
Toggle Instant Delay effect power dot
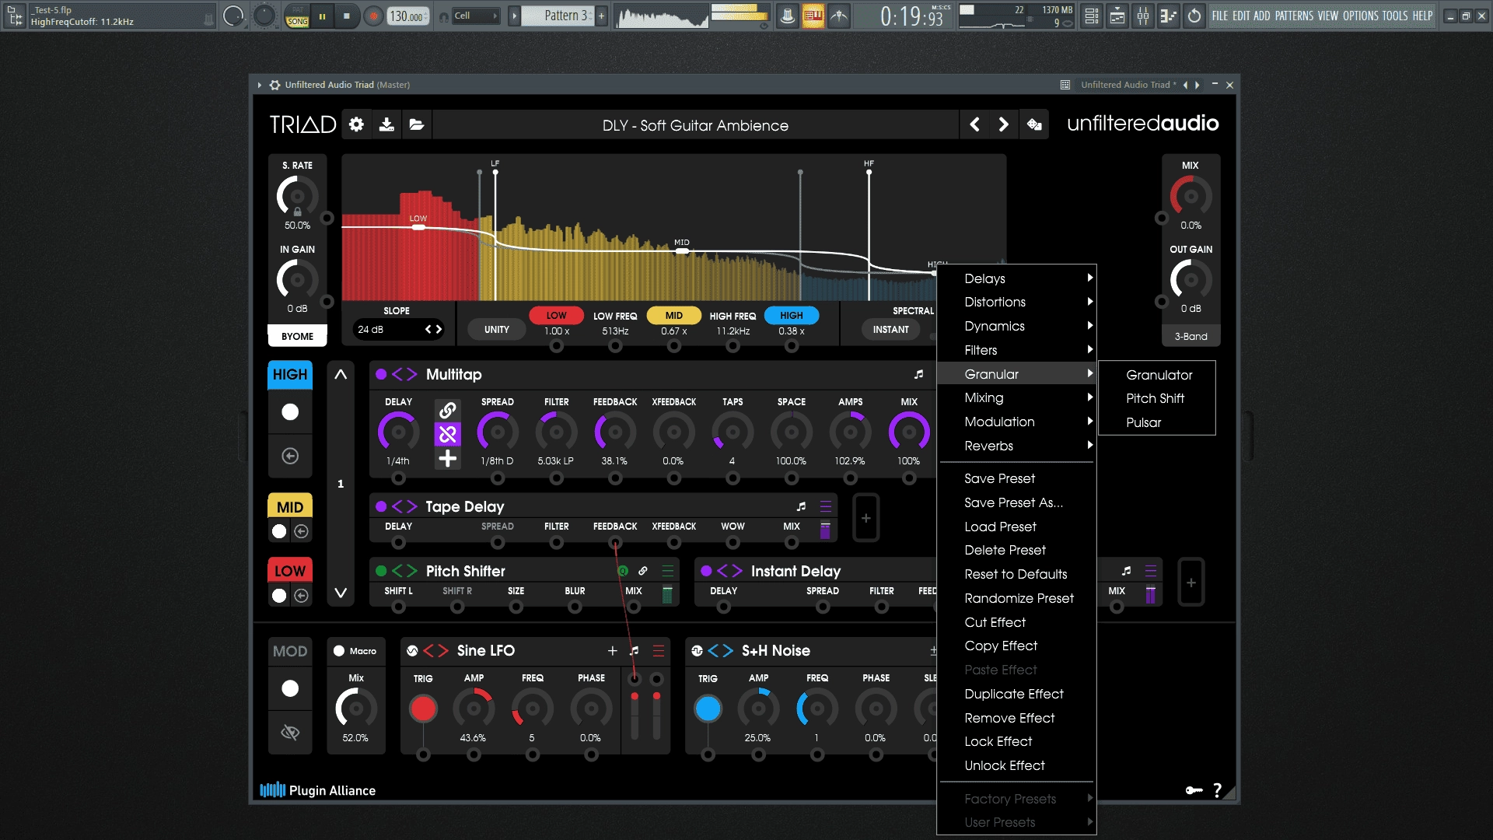706,571
